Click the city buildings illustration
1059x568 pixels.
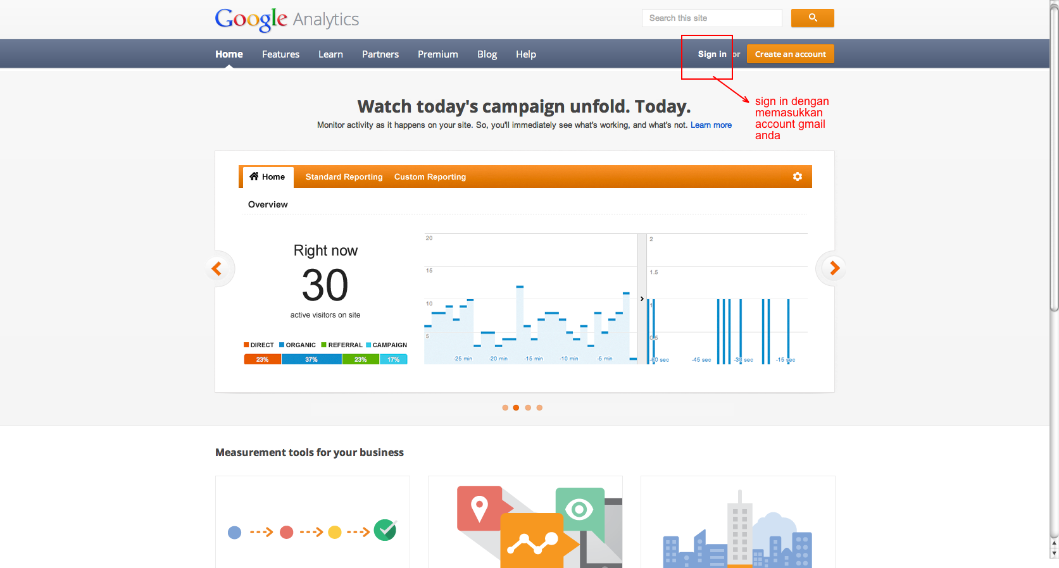(x=737, y=530)
